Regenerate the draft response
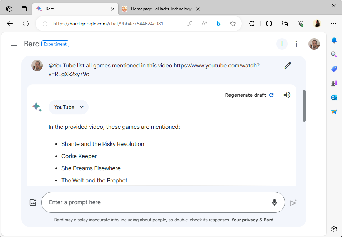 (x=249, y=95)
